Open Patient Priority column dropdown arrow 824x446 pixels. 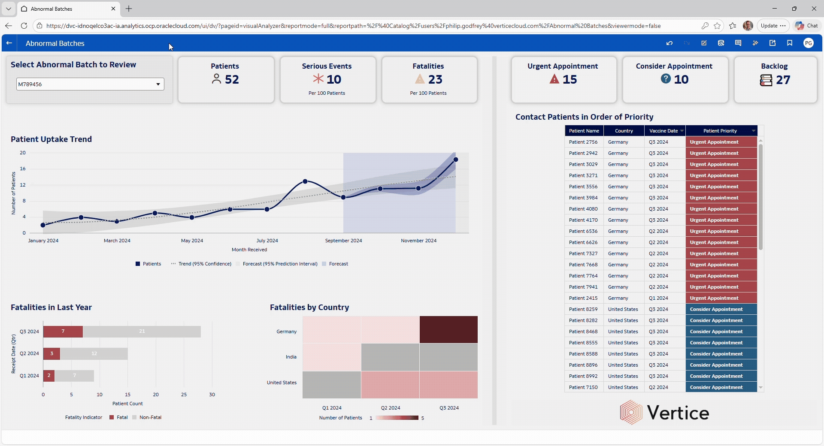tap(753, 131)
